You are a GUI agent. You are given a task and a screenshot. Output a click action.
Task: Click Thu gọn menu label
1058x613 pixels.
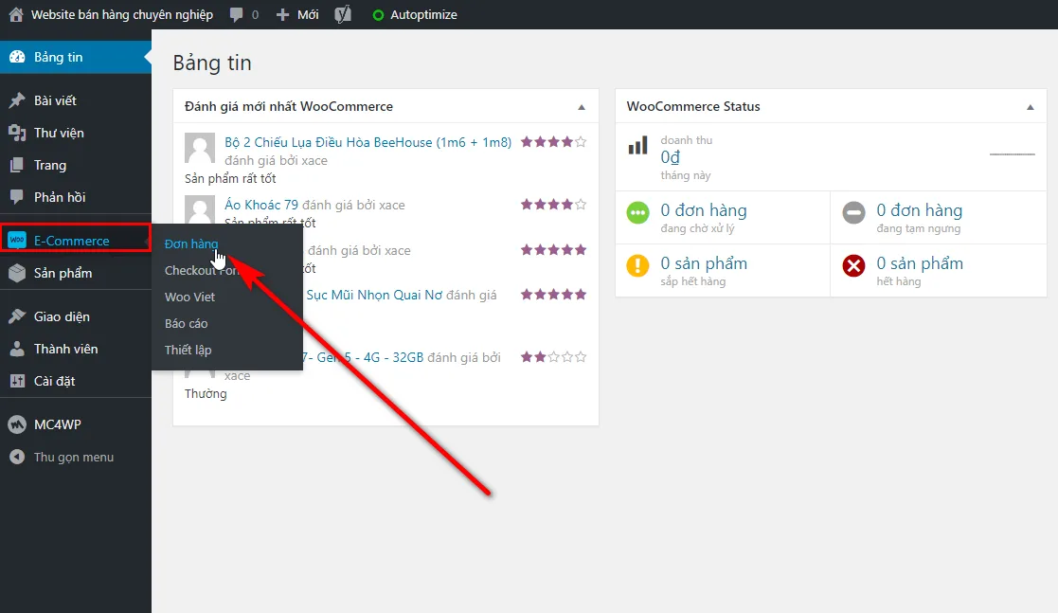[x=74, y=458]
